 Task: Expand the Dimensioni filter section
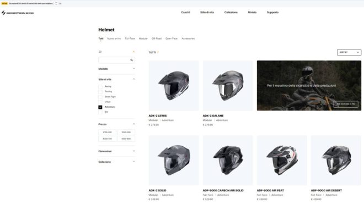pyautogui.click(x=116, y=151)
